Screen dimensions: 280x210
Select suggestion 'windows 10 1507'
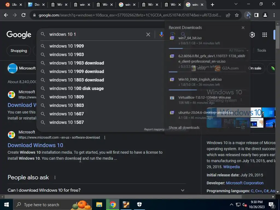point(67,122)
